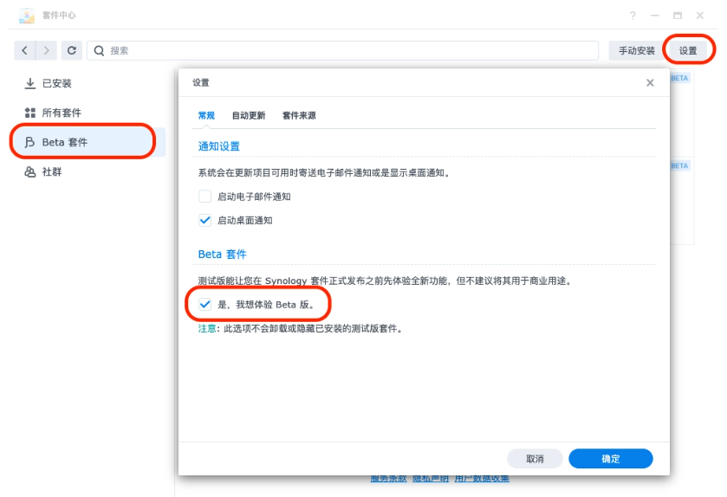Select the 常规 tab

coord(206,115)
